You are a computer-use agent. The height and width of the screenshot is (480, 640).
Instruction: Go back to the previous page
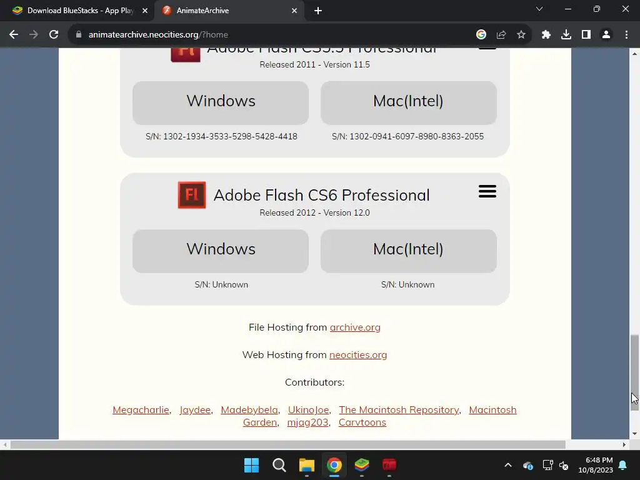[14, 35]
